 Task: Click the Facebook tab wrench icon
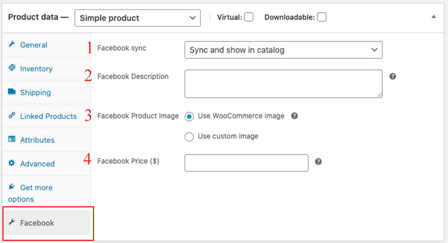12,222
